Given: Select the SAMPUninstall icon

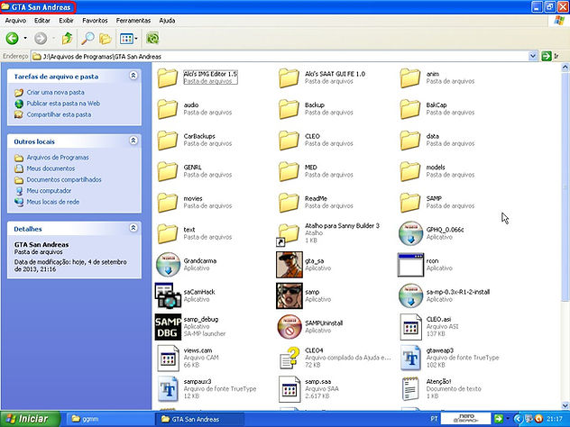Looking at the screenshot, I should point(289,327).
